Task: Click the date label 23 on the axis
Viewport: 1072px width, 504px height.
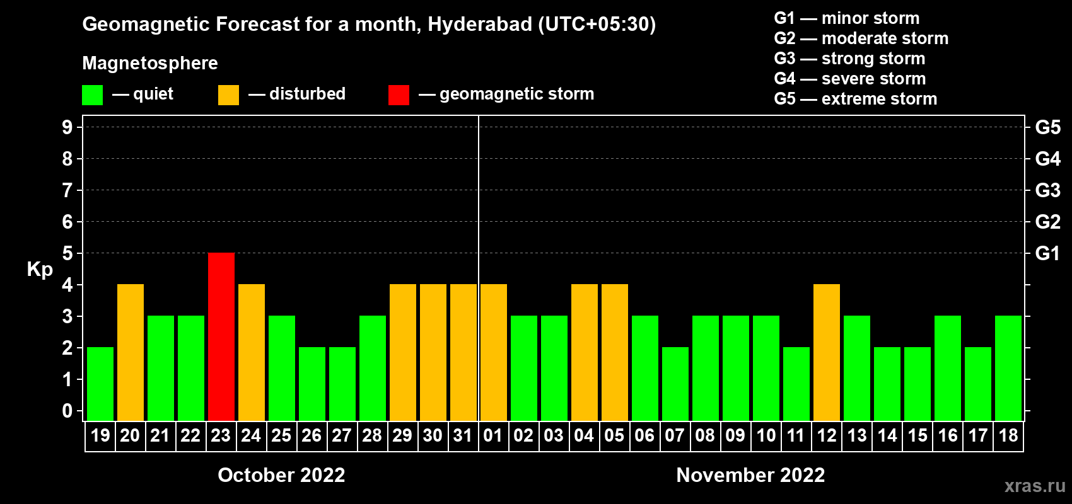Action: pyautogui.click(x=221, y=436)
